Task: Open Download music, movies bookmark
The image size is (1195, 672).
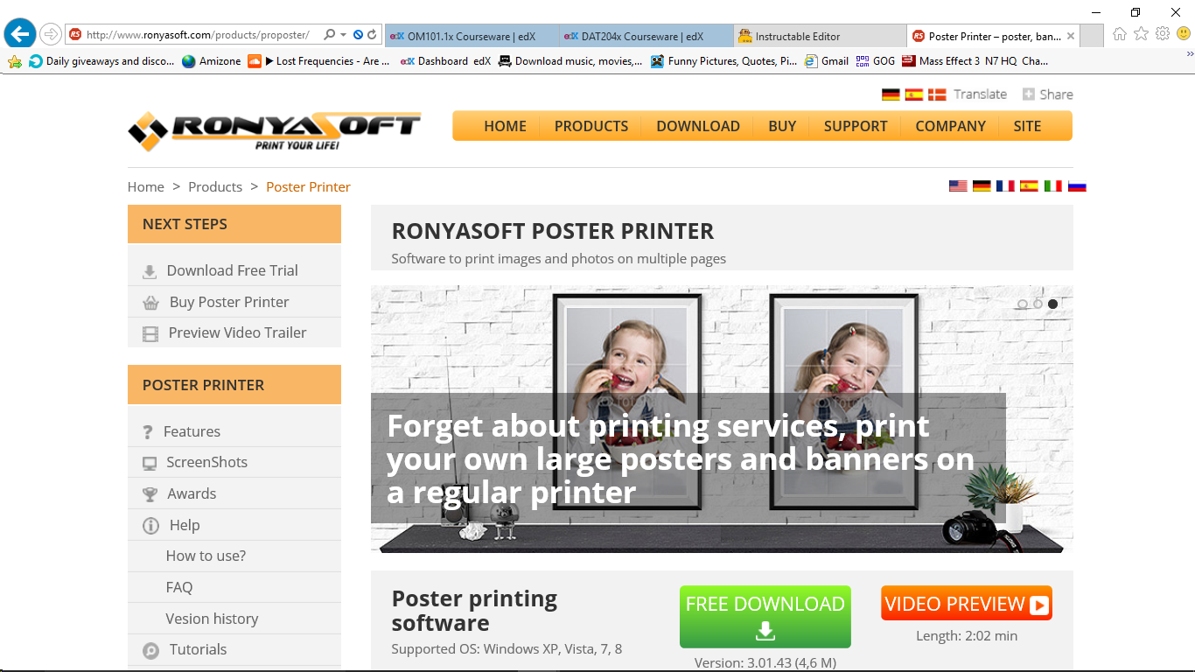Action: 570,61
